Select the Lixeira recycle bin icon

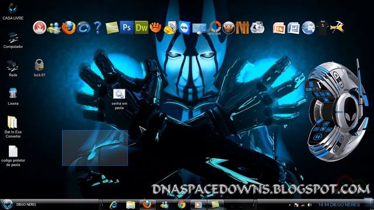pos(13,97)
